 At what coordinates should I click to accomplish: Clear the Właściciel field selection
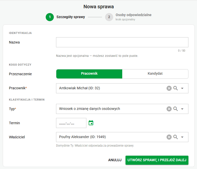tap(169, 137)
